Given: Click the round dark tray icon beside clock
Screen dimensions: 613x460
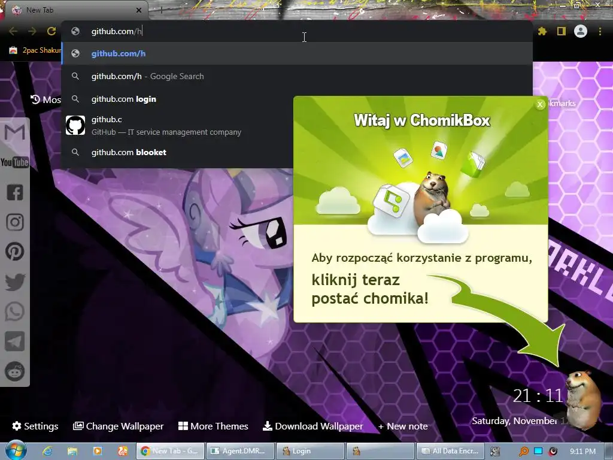Looking at the screenshot, I should (553, 451).
